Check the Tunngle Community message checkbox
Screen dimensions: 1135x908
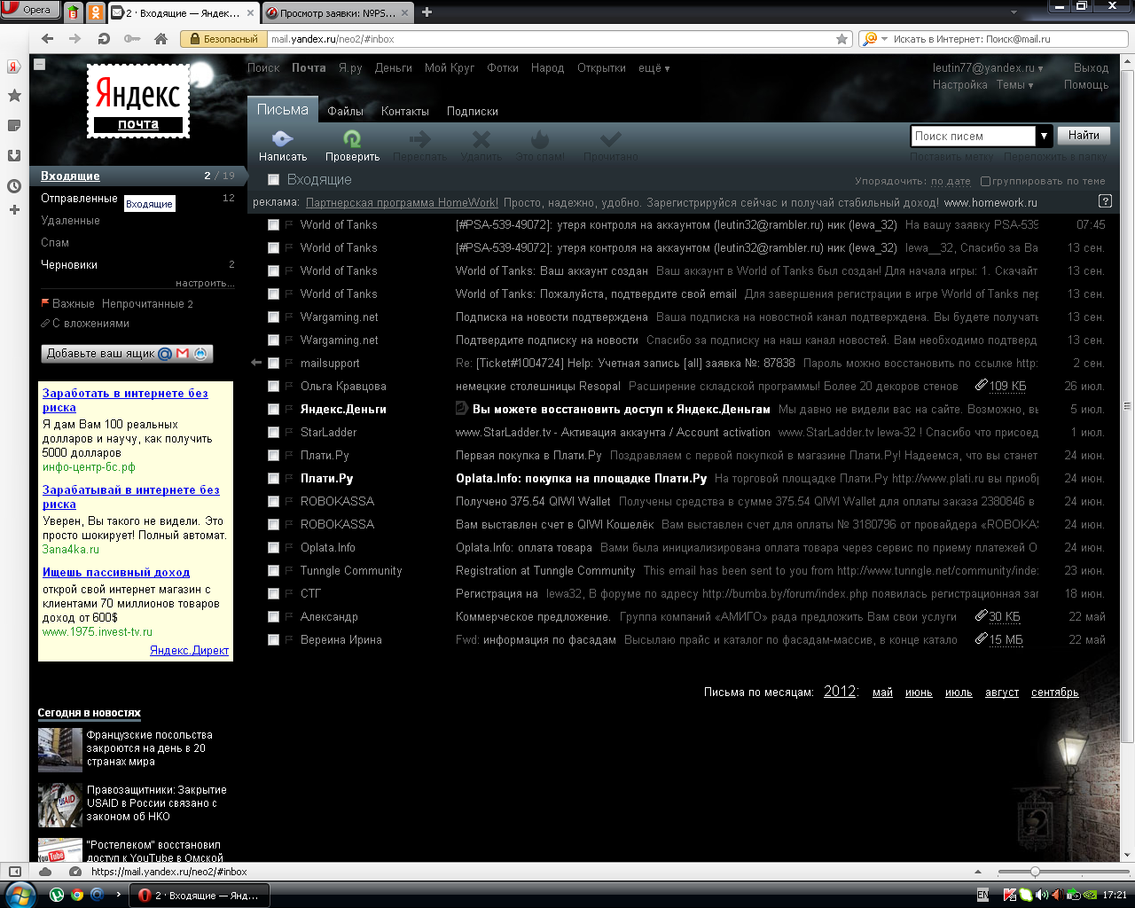pos(274,571)
